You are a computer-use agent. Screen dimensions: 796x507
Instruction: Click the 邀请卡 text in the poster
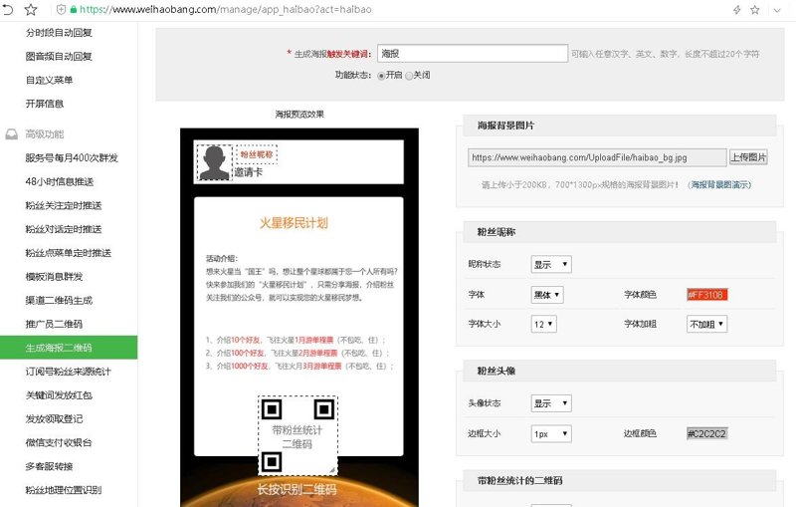point(248,172)
